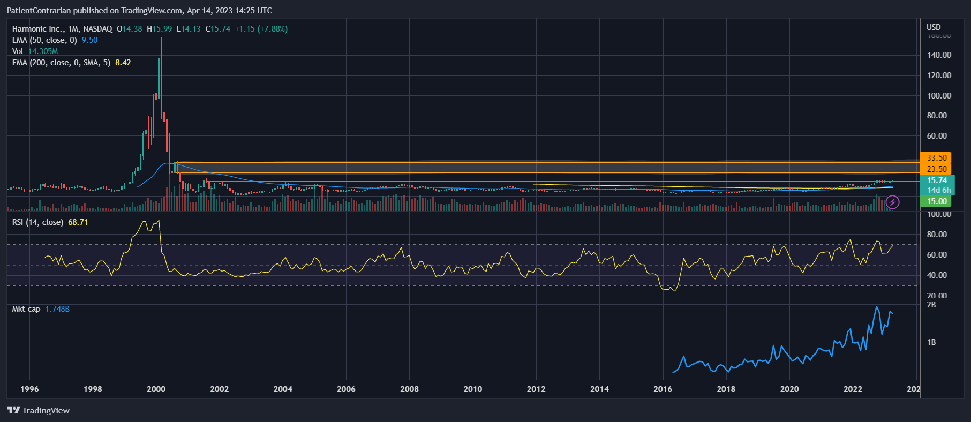This screenshot has height=422, width=971.
Task: Click the 15.00 green price label
Action: click(936, 201)
